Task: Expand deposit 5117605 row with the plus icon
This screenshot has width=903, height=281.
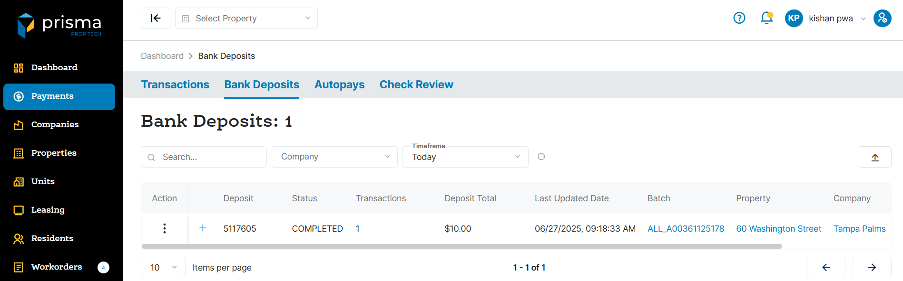Action: tap(203, 228)
